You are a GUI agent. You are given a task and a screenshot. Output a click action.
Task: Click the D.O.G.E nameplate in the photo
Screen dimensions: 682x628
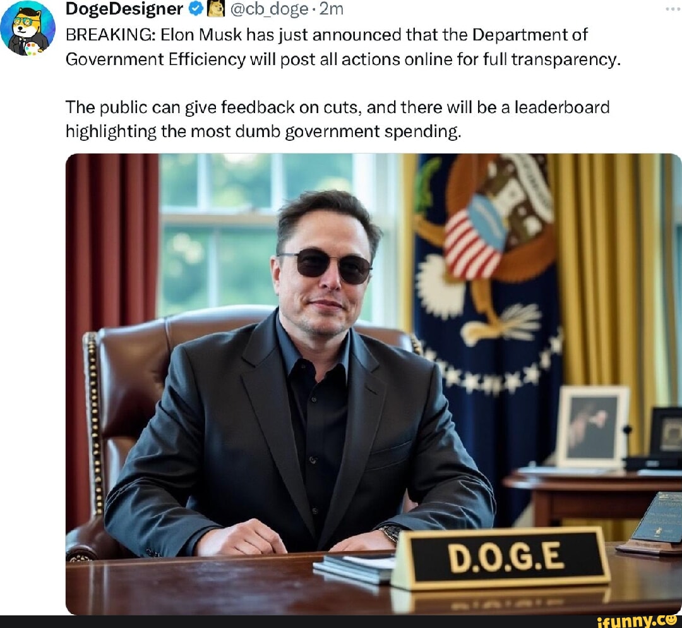tap(500, 559)
